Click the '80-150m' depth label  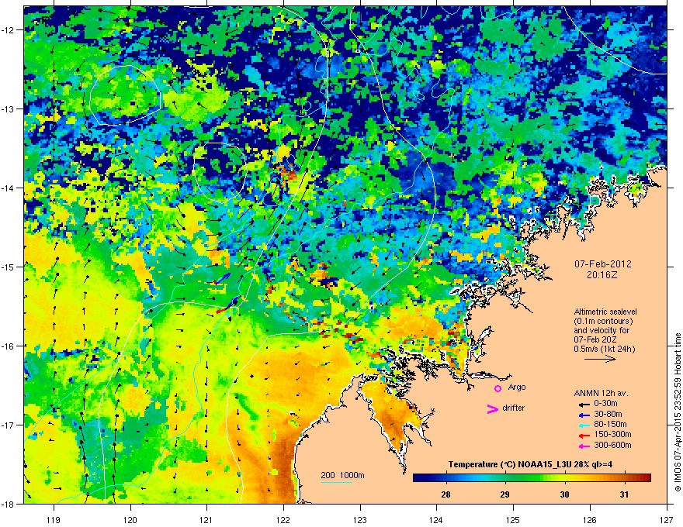[x=610, y=424]
